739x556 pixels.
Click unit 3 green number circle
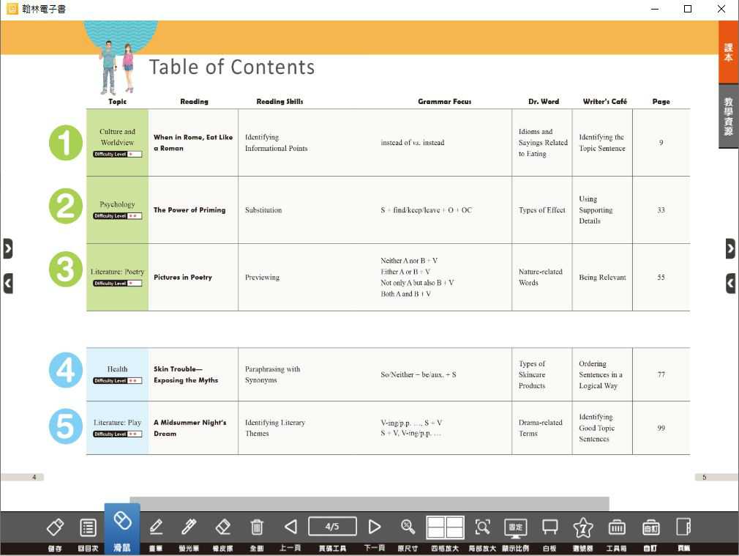pos(66,269)
